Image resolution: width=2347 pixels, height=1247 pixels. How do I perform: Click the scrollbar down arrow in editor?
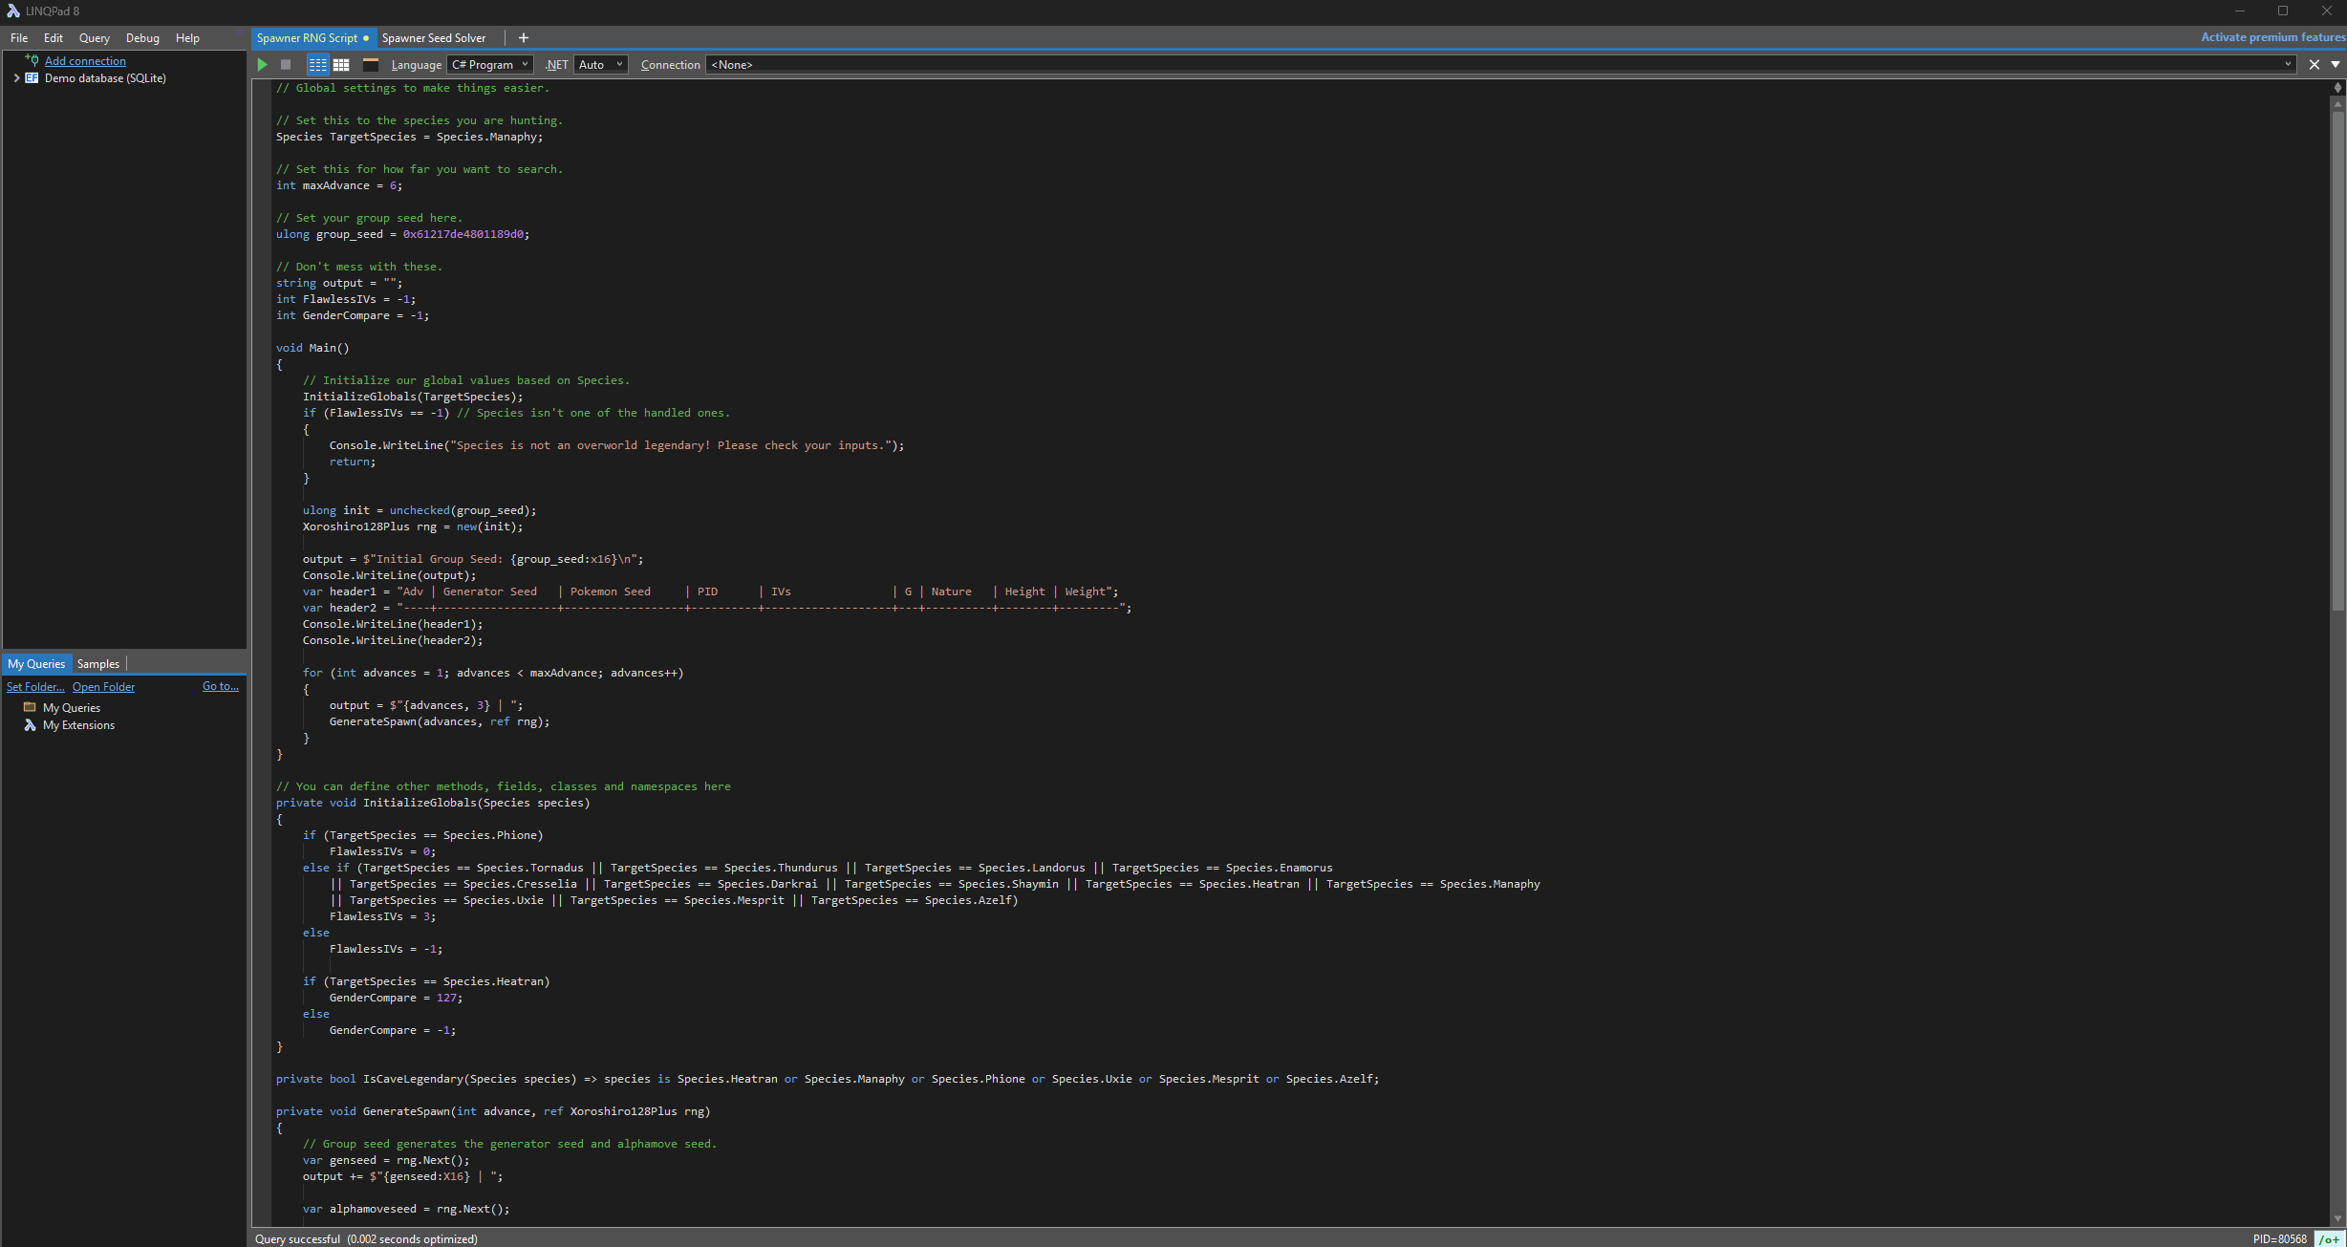coord(2337,1218)
